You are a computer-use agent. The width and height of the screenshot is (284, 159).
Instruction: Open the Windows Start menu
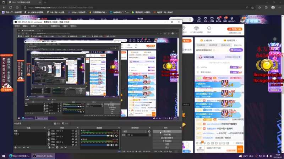point(4,156)
